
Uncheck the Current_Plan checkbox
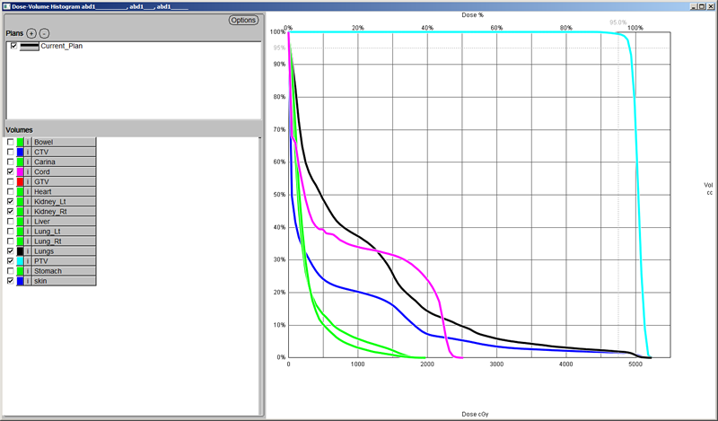tap(13, 45)
